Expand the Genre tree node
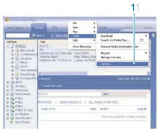Image resolution: width=158 pixels, height=130 pixels. click(x=12, y=67)
